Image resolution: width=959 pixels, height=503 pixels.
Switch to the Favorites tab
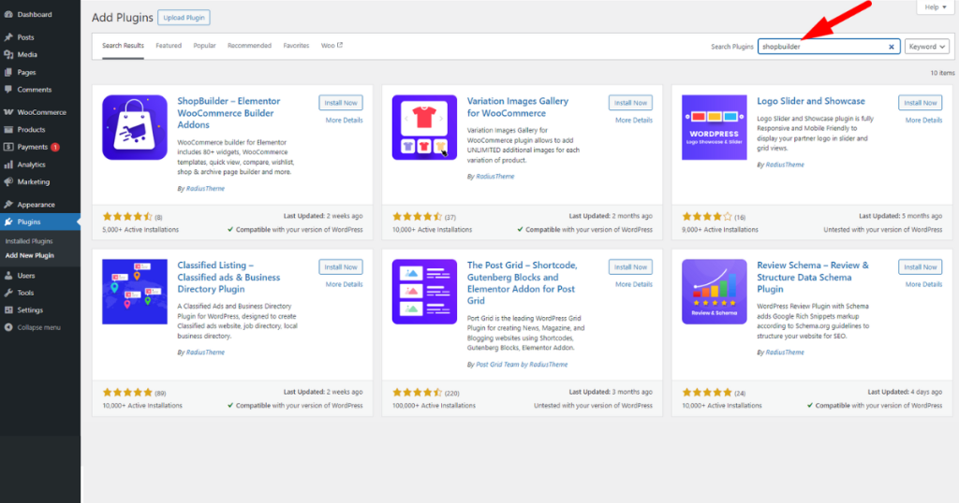[x=296, y=46]
